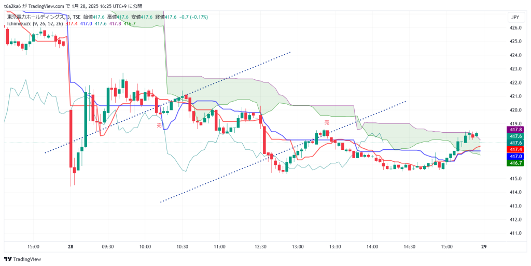Open the JPY currency selector

click(515, 17)
